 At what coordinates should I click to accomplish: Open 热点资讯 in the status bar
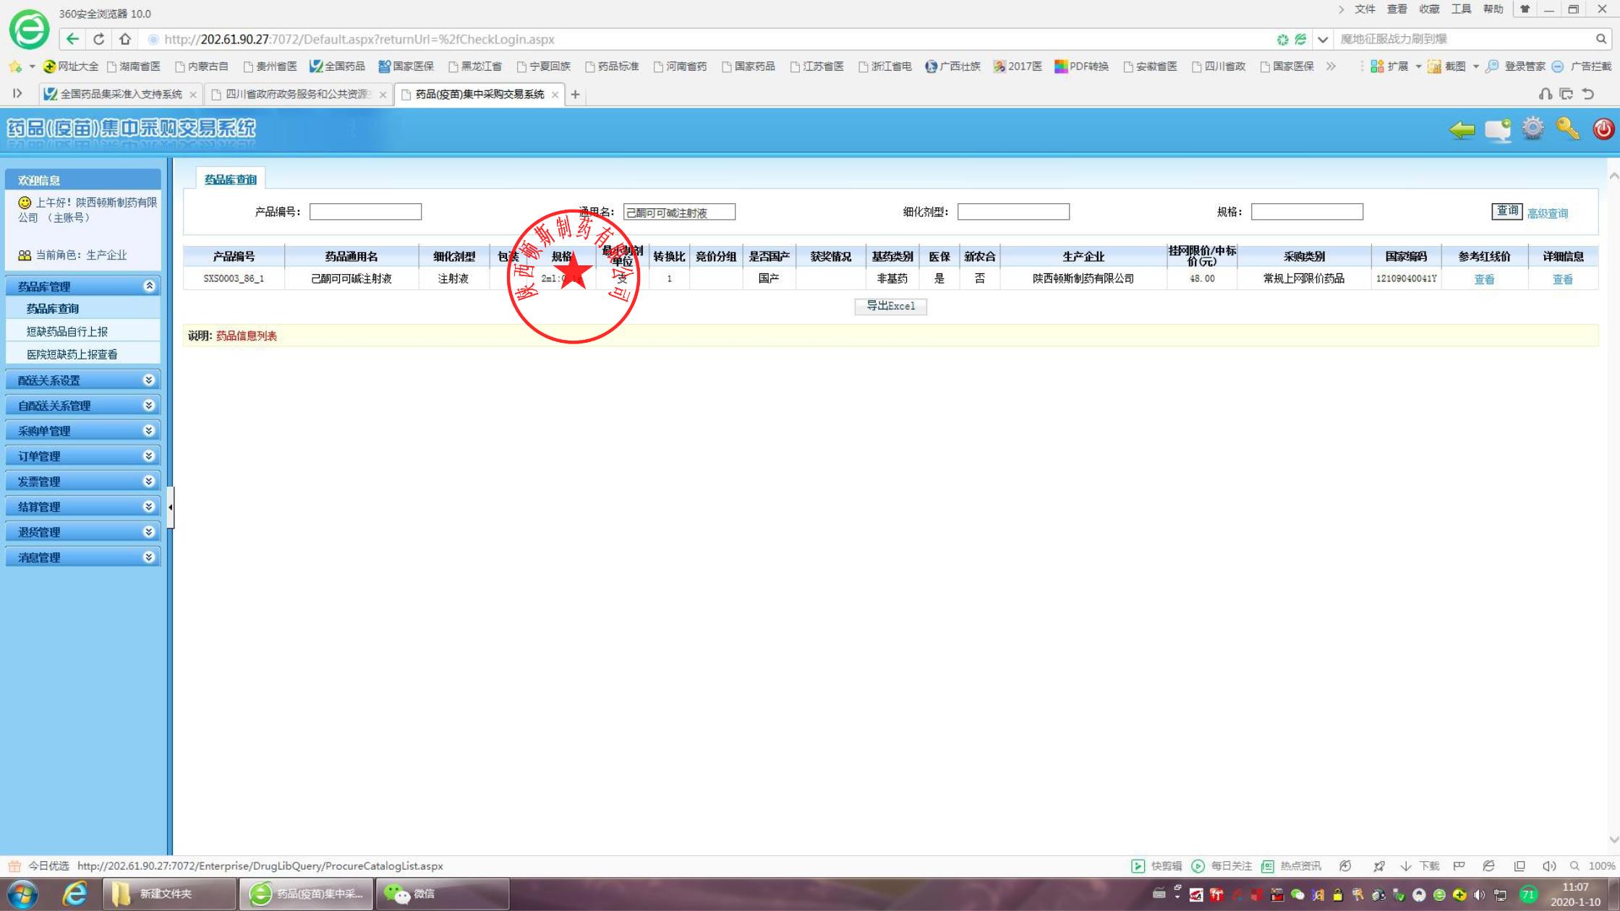pos(1291,866)
